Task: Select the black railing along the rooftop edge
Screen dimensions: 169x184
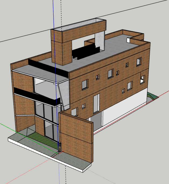Action: [48, 68]
